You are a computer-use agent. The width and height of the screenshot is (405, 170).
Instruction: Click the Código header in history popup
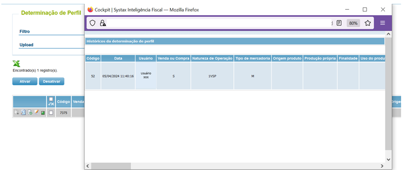(x=93, y=59)
